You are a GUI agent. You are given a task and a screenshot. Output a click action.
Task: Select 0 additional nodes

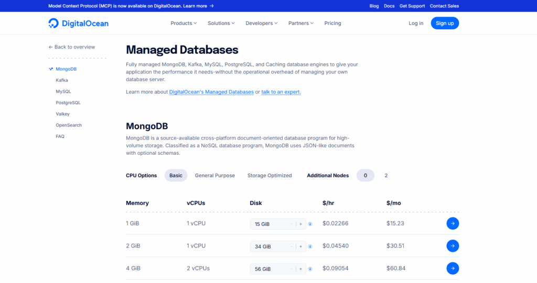tap(366, 175)
